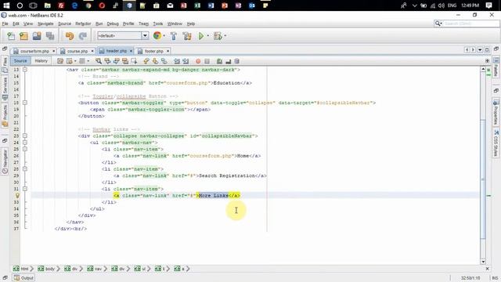Image resolution: width=501 pixels, height=282 pixels.
Task: Save all files using the Save All icon
Action: (50, 36)
